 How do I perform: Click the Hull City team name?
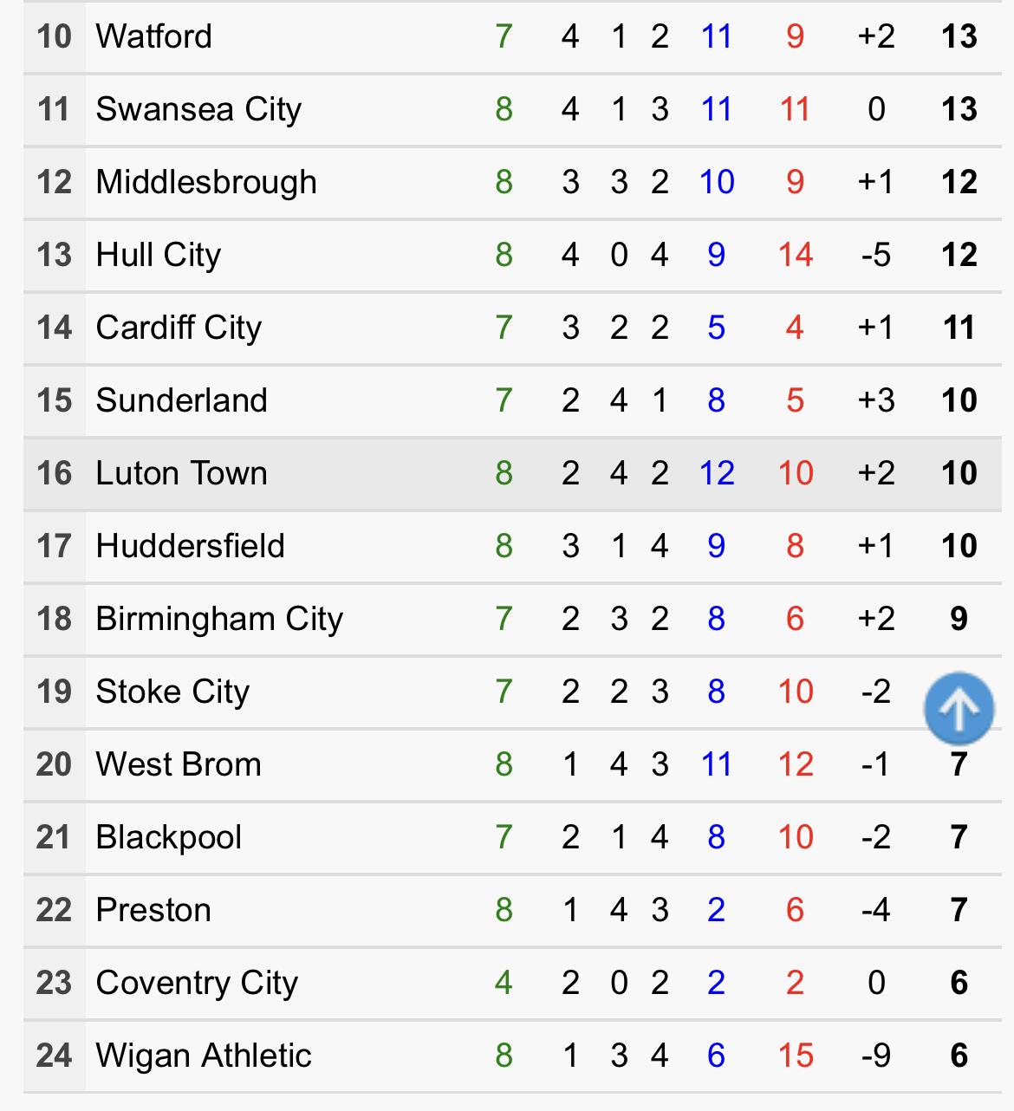[x=158, y=255]
